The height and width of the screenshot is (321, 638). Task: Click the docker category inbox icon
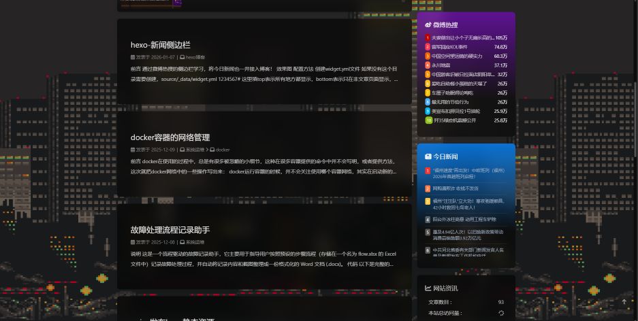click(212, 150)
